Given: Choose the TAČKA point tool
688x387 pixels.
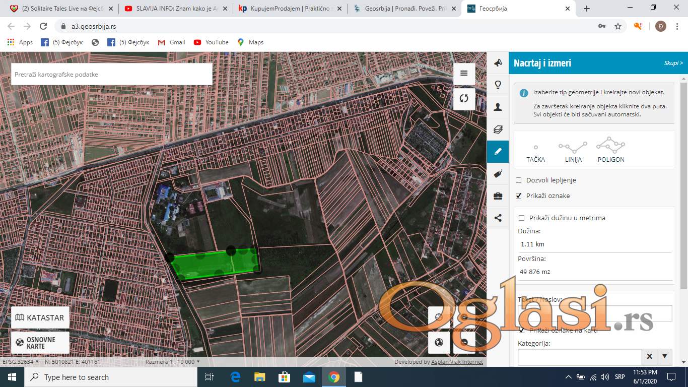Looking at the screenshot, I should coord(535,152).
